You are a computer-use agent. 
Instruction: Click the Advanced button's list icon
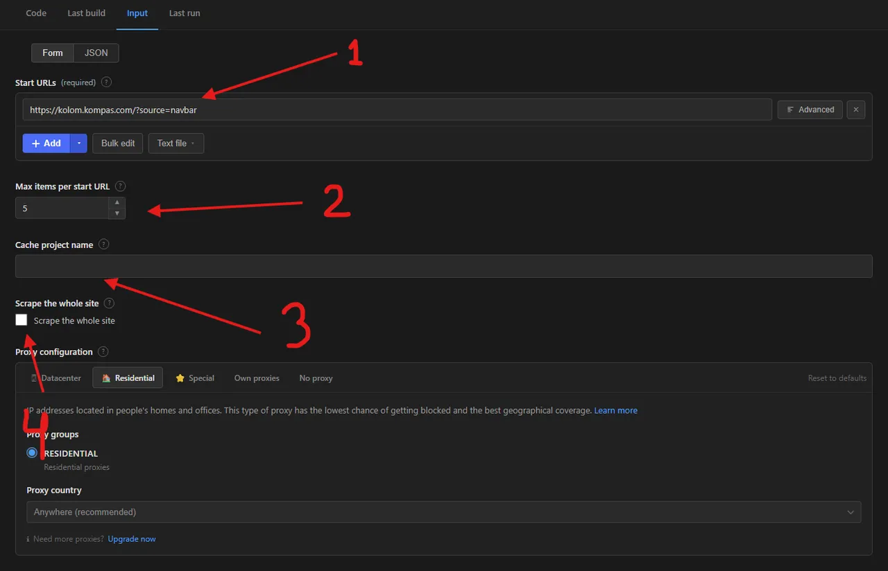(x=791, y=109)
